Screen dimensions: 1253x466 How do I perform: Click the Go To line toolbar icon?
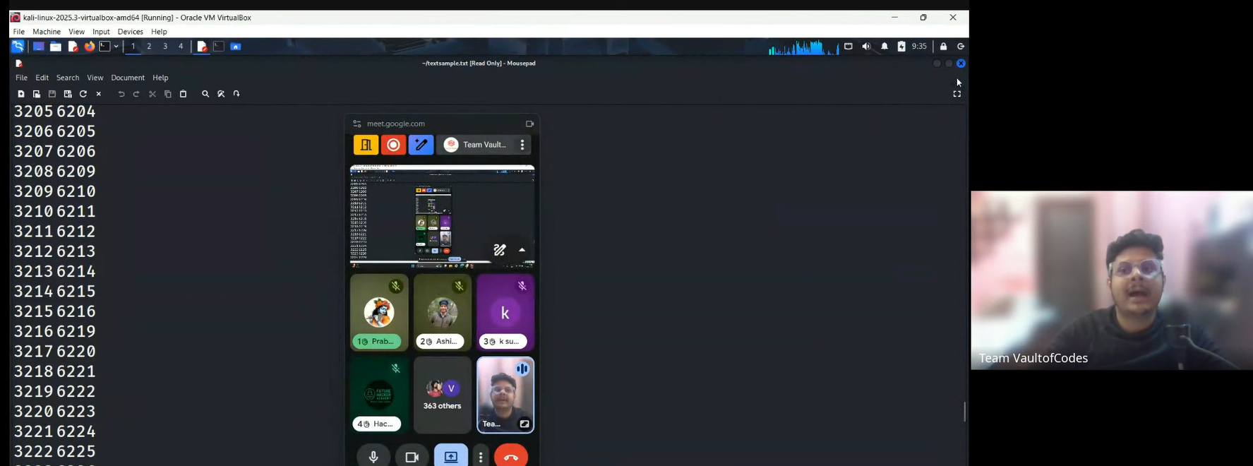click(236, 94)
